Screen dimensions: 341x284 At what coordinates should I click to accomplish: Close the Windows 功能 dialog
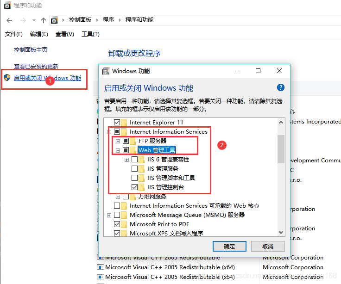coord(279,71)
